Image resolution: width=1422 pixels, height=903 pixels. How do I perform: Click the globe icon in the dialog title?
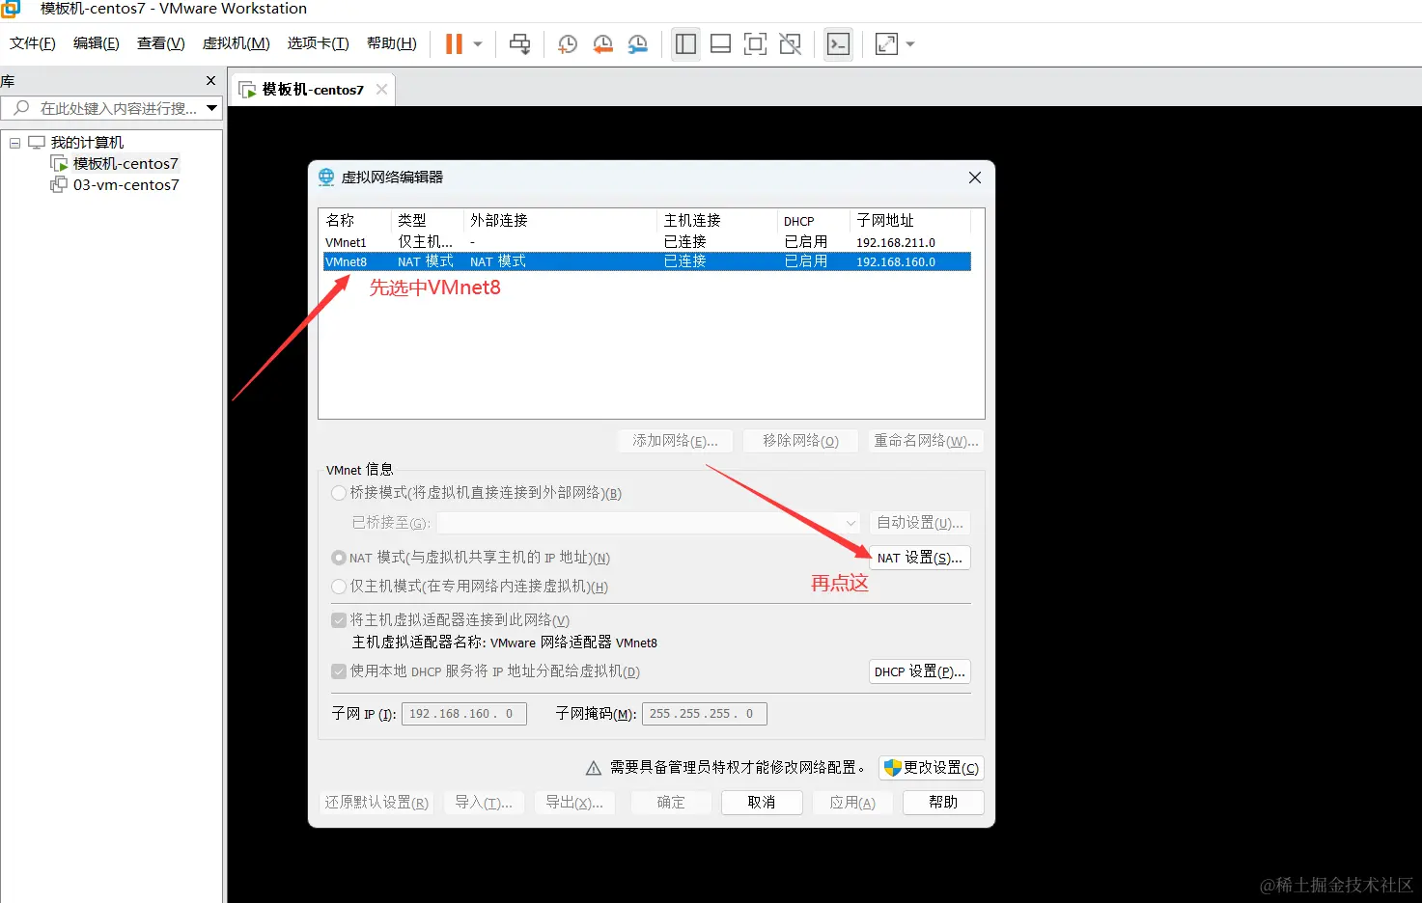tap(326, 178)
